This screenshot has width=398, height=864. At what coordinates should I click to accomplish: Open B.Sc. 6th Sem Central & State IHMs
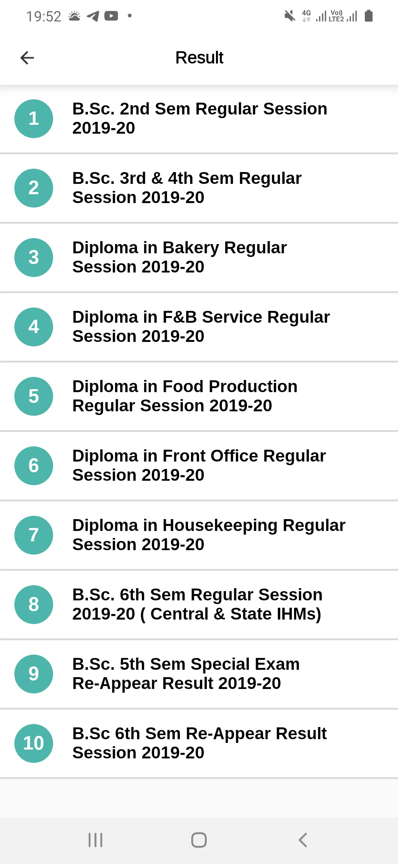pos(198,604)
